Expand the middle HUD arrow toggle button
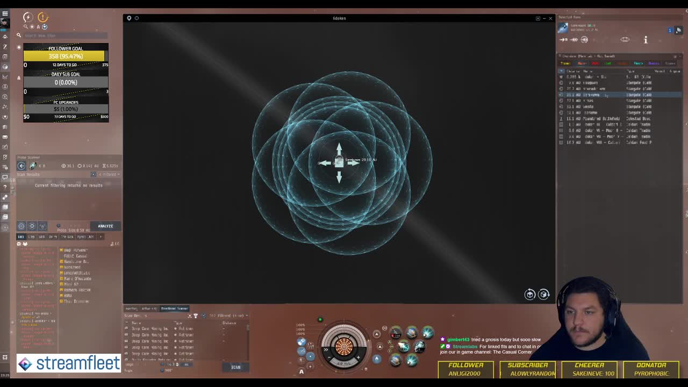Viewport: 688px width, 387px height. tap(379, 347)
